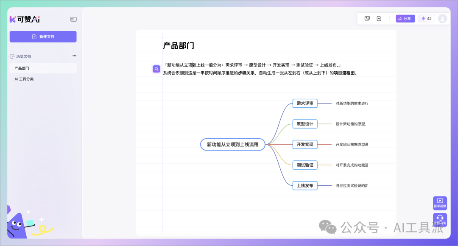Click the 可赞AI logo
This screenshot has width=458, height=246.
coord(25,19)
